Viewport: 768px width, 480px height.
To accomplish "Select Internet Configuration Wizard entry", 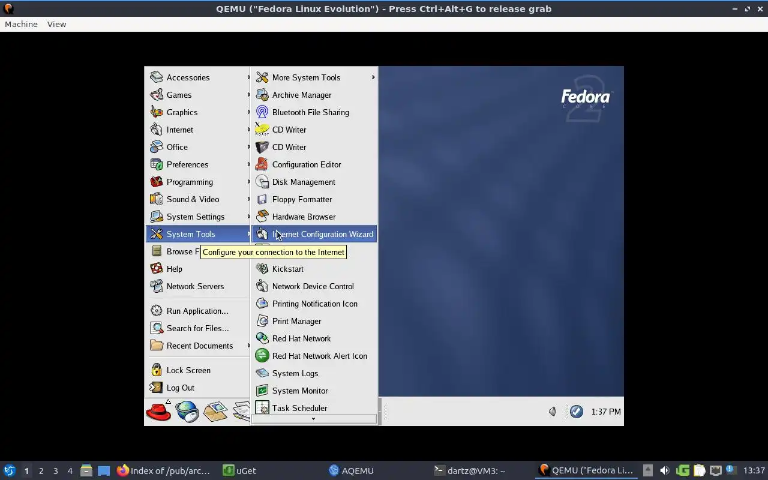I will pyautogui.click(x=314, y=234).
